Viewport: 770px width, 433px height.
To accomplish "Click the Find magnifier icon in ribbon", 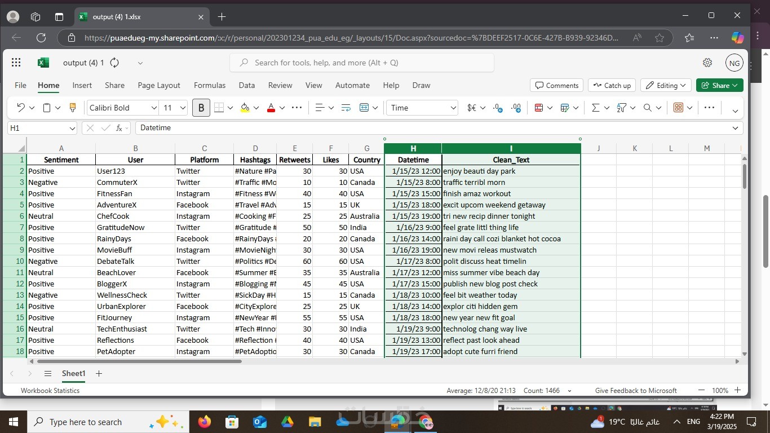I will [648, 108].
